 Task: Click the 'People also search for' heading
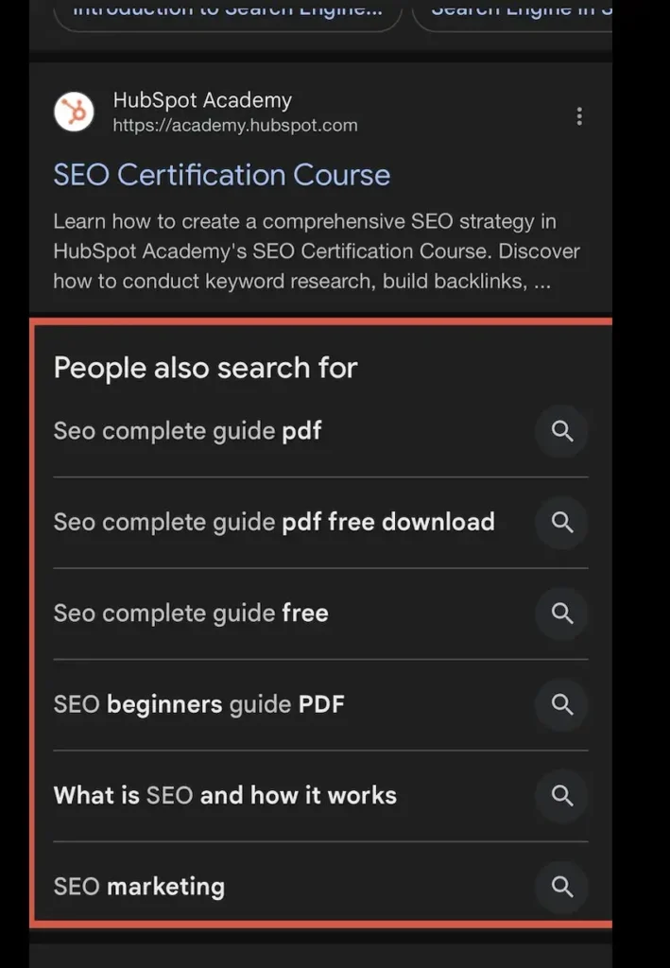[205, 368]
